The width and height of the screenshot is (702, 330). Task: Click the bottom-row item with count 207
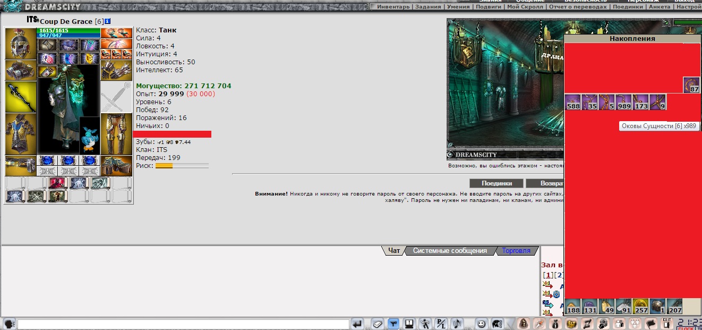(674, 306)
